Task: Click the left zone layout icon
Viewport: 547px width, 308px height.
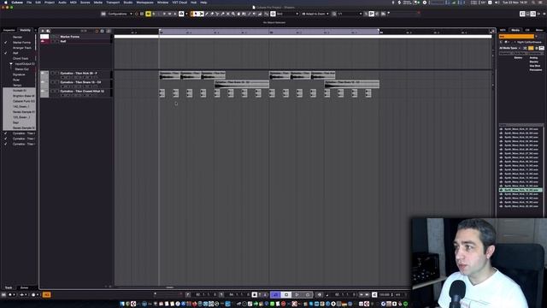Action: click(x=522, y=14)
